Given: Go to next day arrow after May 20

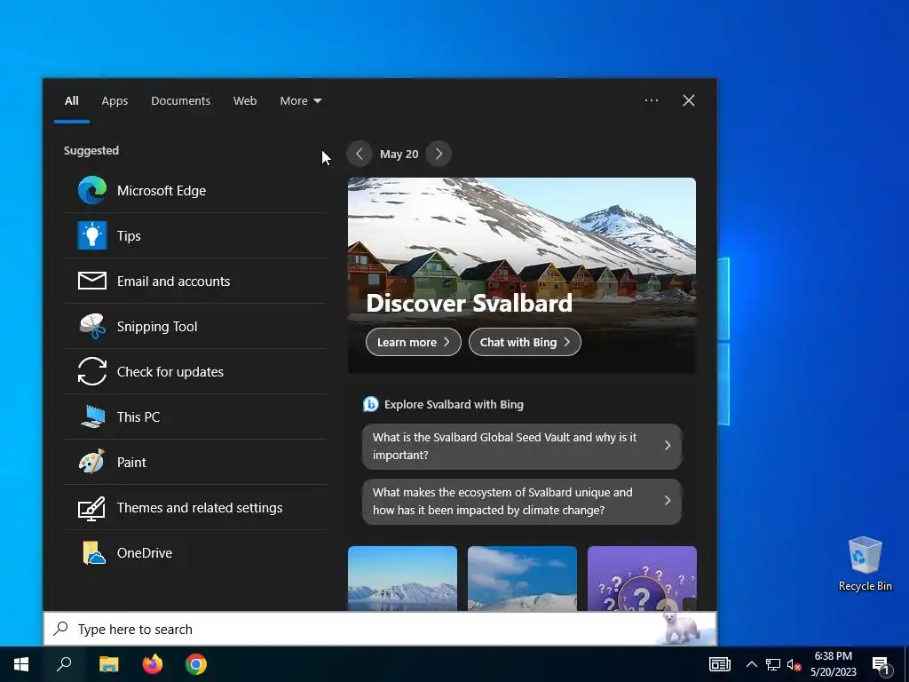Looking at the screenshot, I should pos(439,154).
